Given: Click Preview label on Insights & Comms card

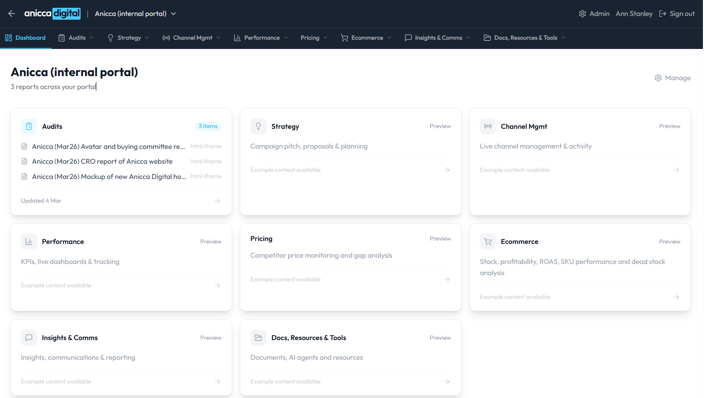Looking at the screenshot, I should pyautogui.click(x=211, y=338).
